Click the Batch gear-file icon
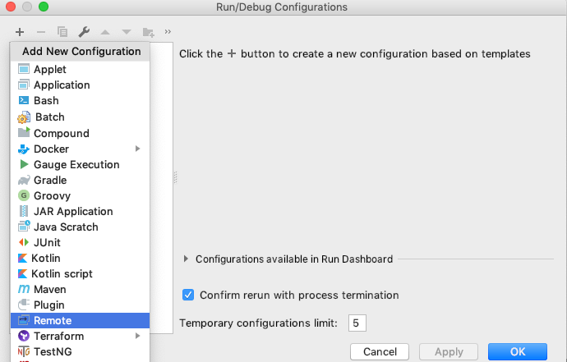The width and height of the screenshot is (567, 362). coord(24,117)
